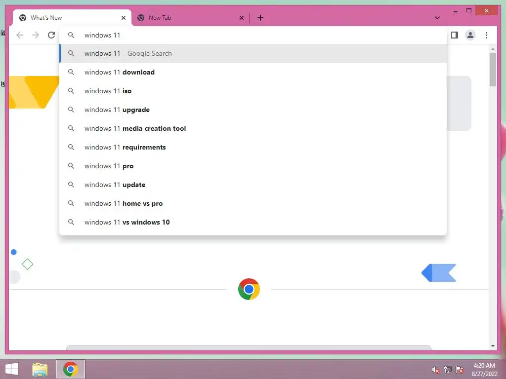Click the page scrollbar thumb
This screenshot has width=506, height=379.
click(493, 70)
